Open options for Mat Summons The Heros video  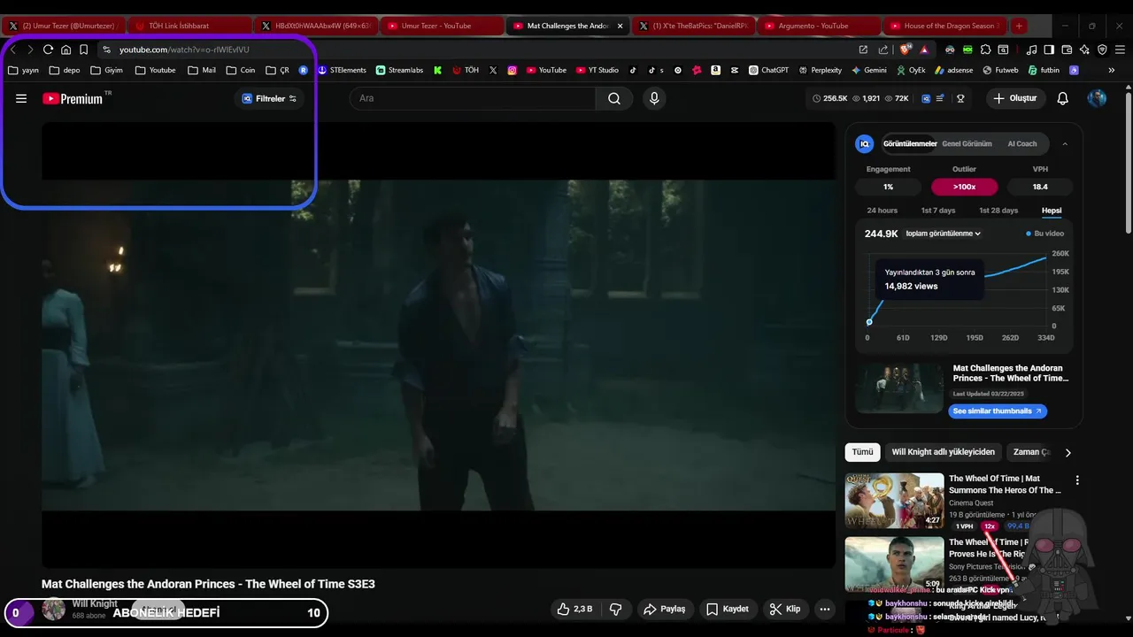pos(1077,480)
